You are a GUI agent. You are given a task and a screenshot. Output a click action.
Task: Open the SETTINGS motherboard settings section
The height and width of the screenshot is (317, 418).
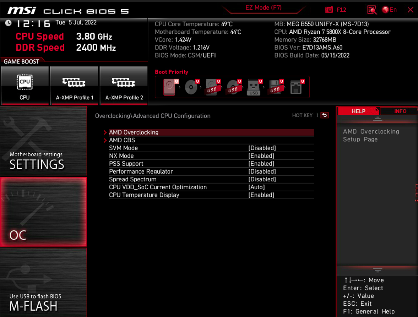(43, 141)
